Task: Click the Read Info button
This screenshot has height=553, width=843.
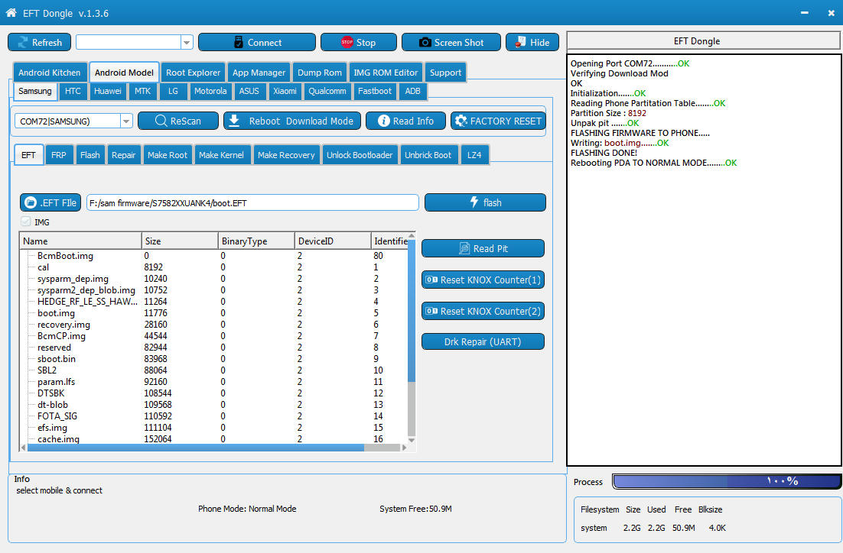Action: [x=406, y=121]
